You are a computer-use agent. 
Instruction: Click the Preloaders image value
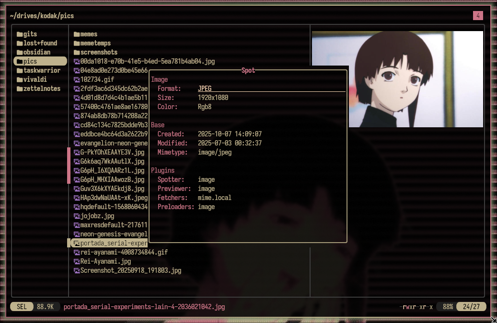coord(207,207)
